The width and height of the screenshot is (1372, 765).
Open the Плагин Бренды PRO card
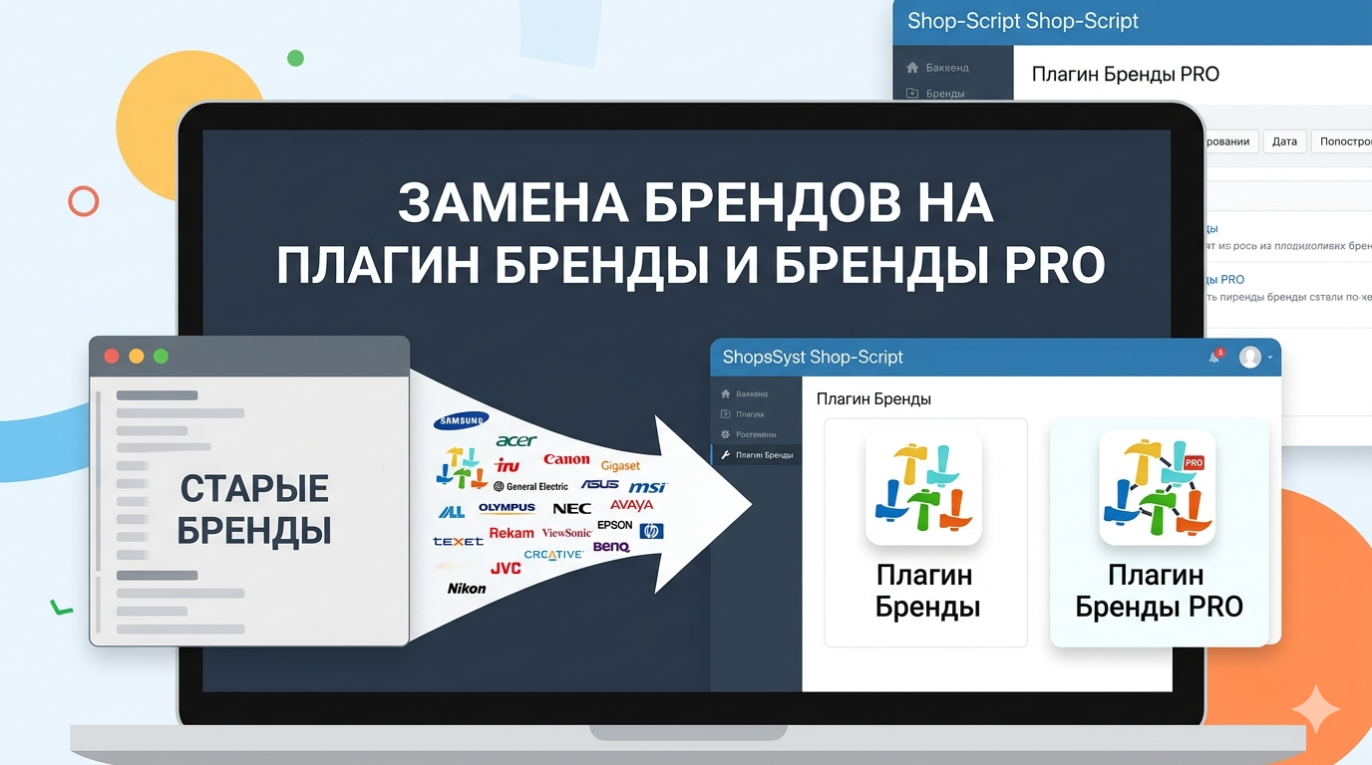tap(1159, 533)
